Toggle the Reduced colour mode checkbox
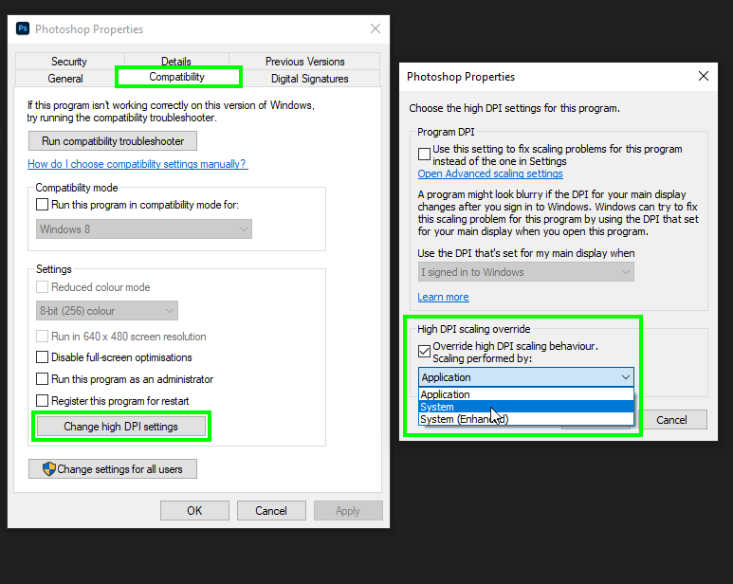Screen dimensions: 733x584 click(42, 287)
